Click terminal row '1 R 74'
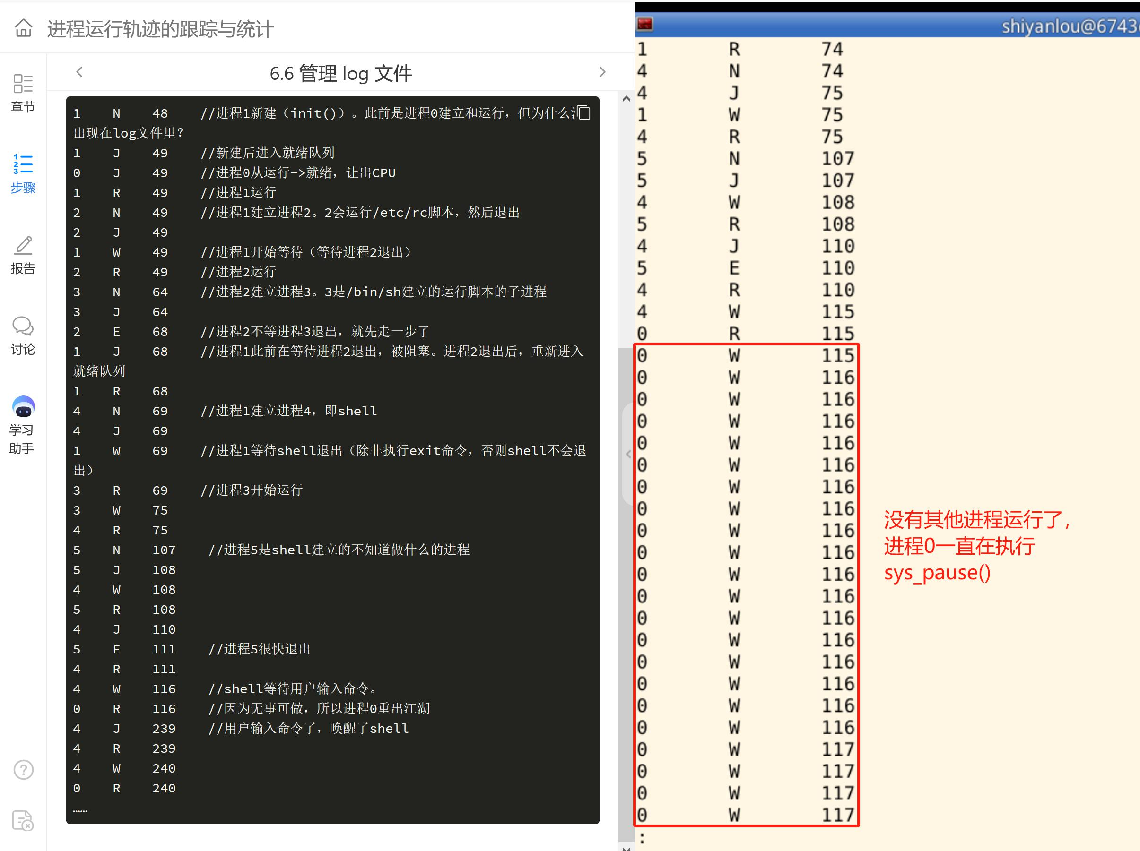 click(x=740, y=50)
